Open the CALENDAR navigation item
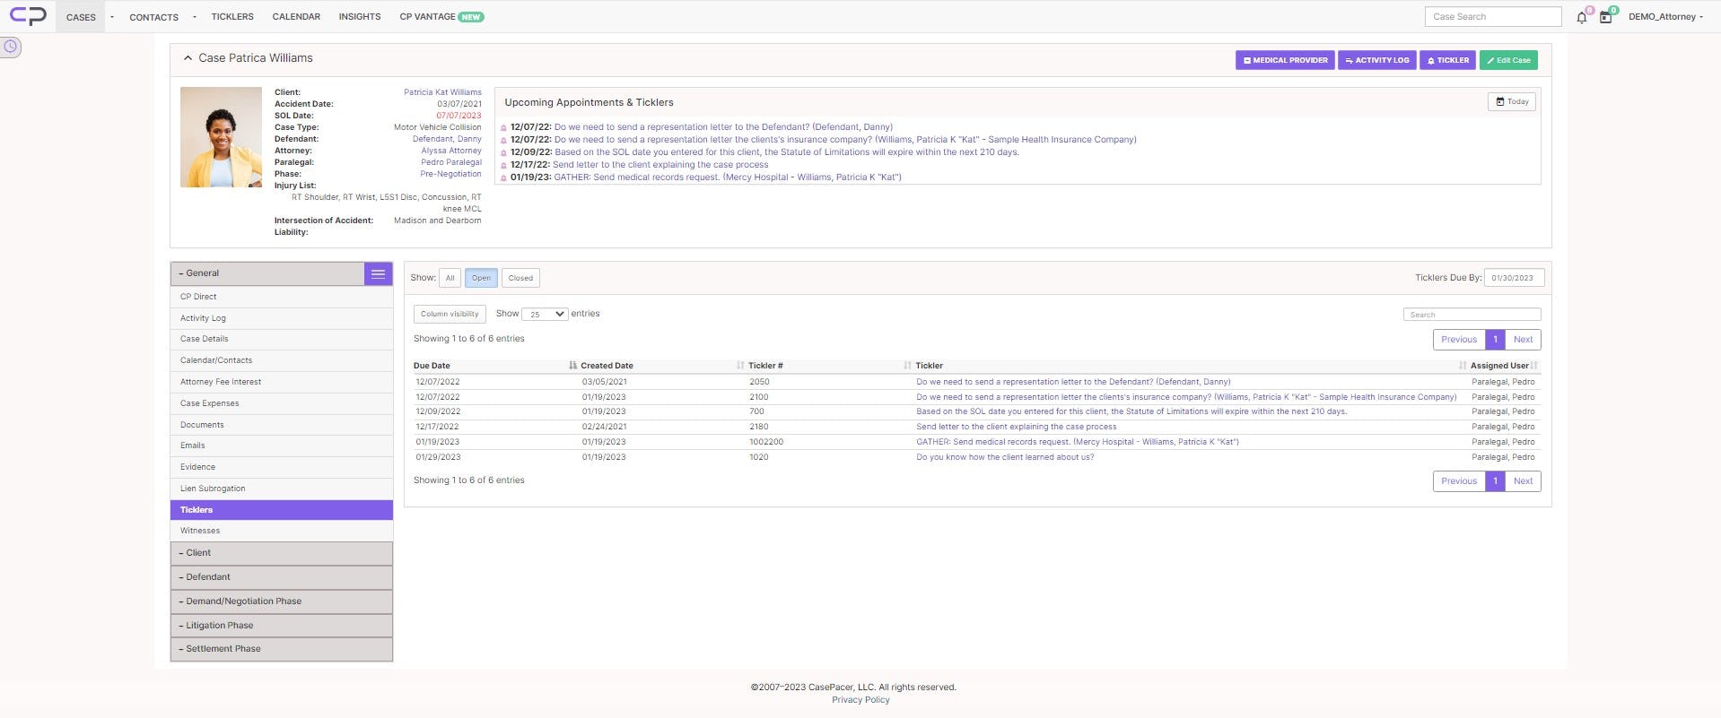The width and height of the screenshot is (1721, 718). pyautogui.click(x=296, y=17)
